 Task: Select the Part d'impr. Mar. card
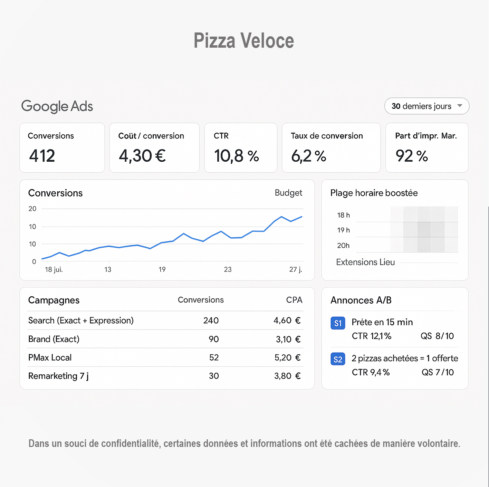click(x=427, y=147)
